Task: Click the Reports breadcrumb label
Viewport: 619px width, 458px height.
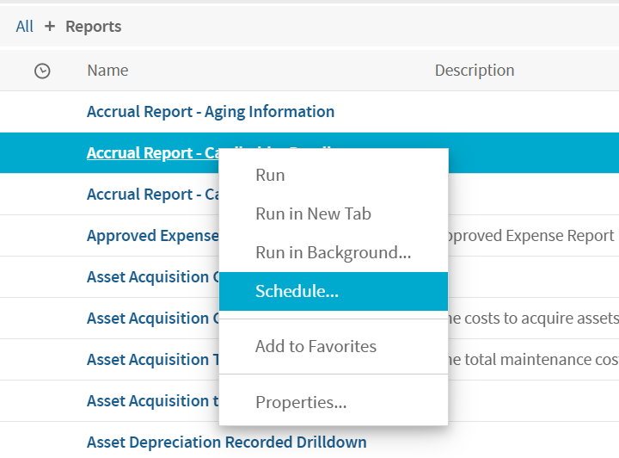Action: point(94,27)
